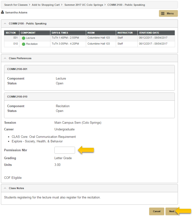Click the class note about the recitation
193x216 pixels.
52,197
